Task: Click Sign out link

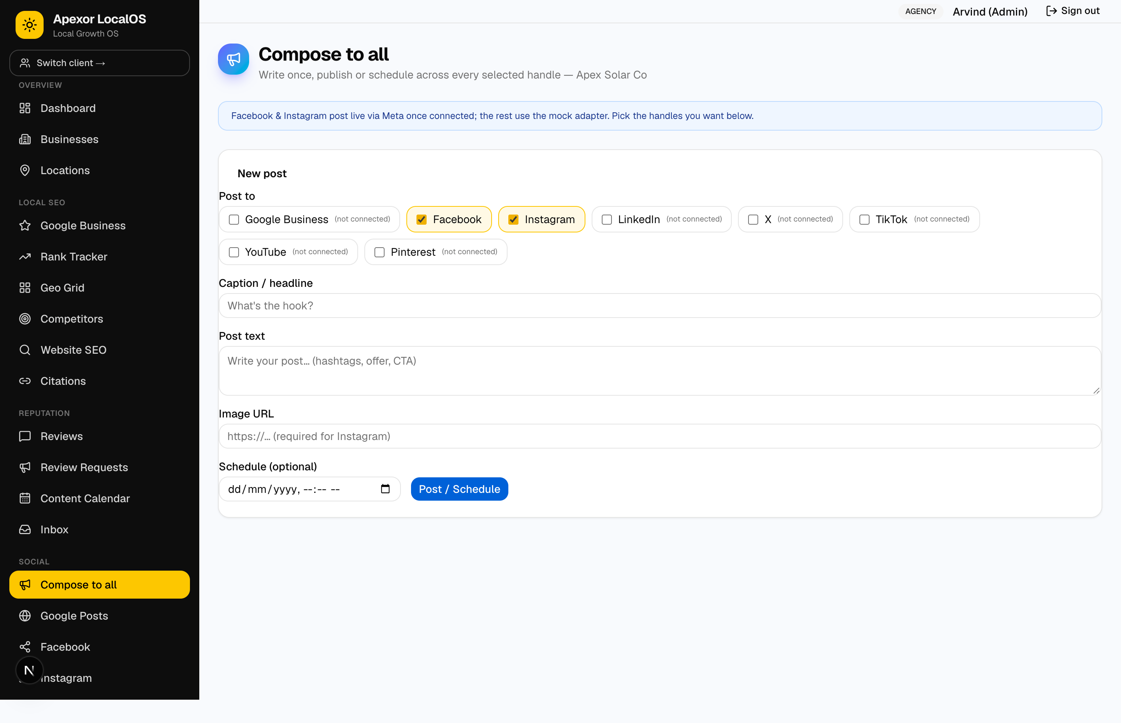Action: coord(1073,11)
